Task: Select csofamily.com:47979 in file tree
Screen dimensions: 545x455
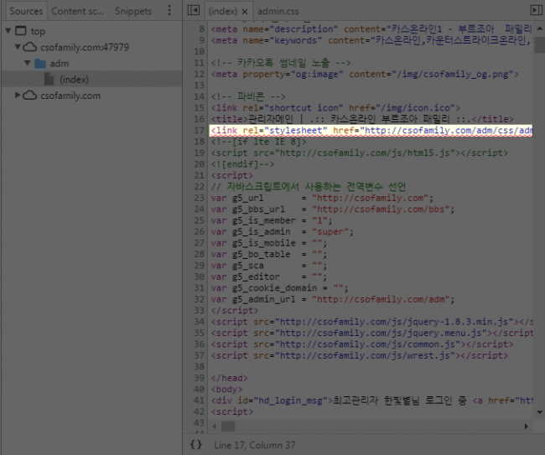Action: (85, 47)
